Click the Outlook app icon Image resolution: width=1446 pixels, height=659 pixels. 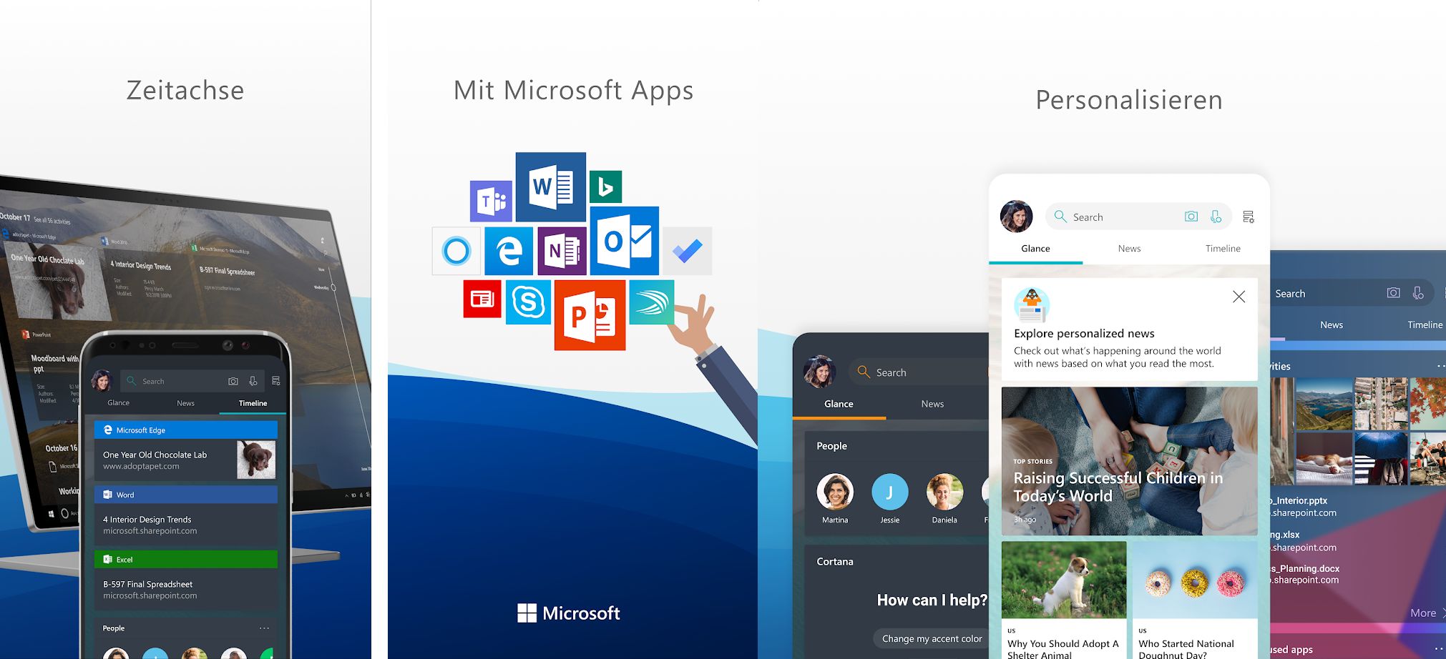click(624, 241)
